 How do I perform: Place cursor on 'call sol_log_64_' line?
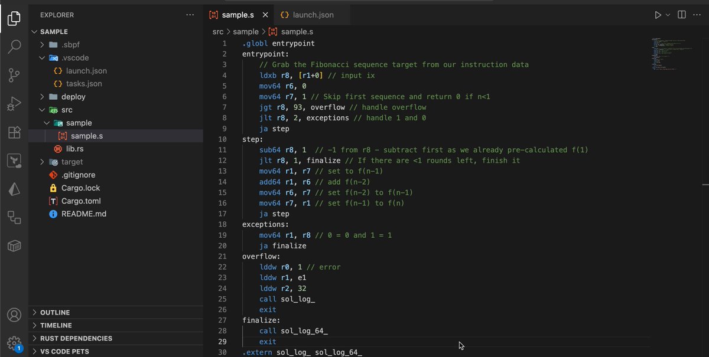293,330
